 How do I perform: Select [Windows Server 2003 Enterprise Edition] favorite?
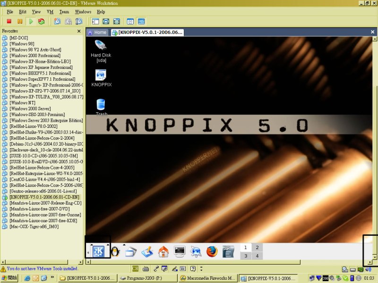pos(46,120)
